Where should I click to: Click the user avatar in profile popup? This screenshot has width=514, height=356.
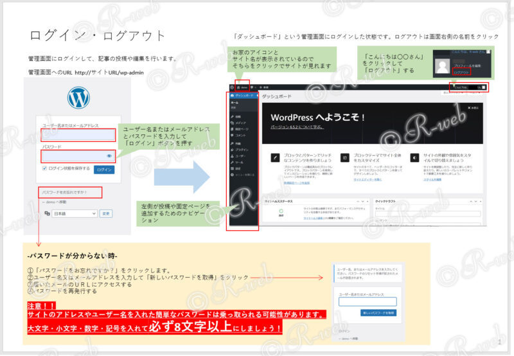pyautogui.click(x=442, y=66)
